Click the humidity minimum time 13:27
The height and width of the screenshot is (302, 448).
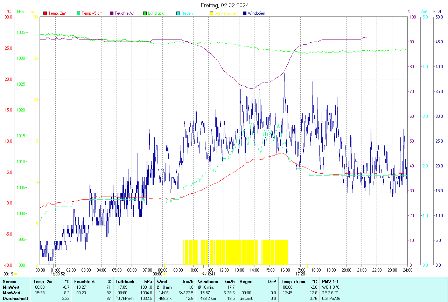click(x=81, y=287)
